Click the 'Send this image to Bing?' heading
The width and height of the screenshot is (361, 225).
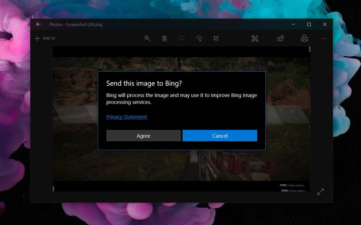point(144,83)
